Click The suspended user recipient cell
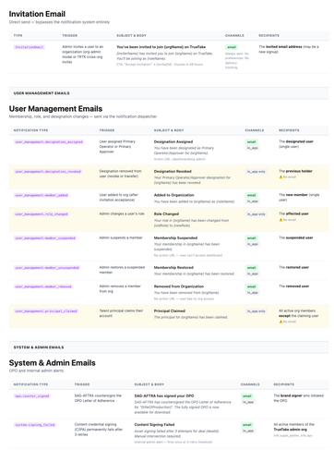 (x=296, y=237)
